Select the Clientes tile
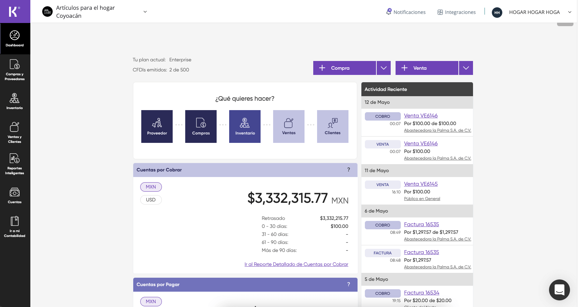This screenshot has width=578, height=307. pyautogui.click(x=332, y=126)
